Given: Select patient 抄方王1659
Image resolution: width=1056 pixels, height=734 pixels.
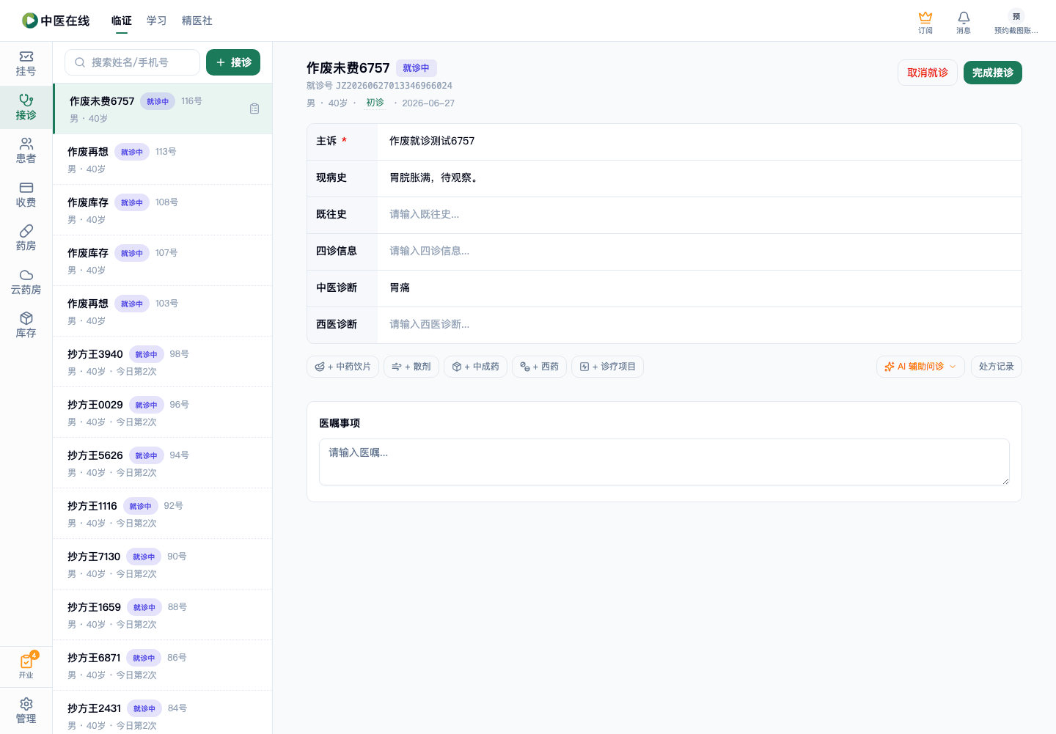Looking at the screenshot, I should (x=163, y=614).
